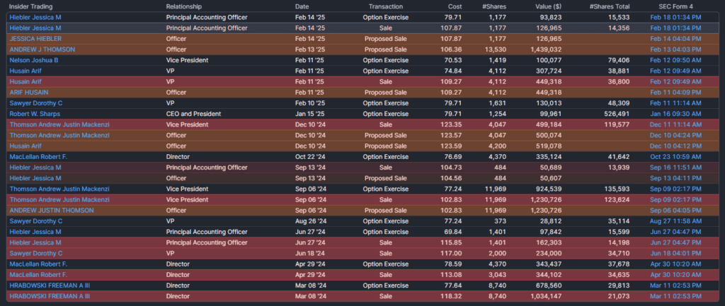
Task: Click the Nelson Joshua B insider name
Action: point(33,60)
